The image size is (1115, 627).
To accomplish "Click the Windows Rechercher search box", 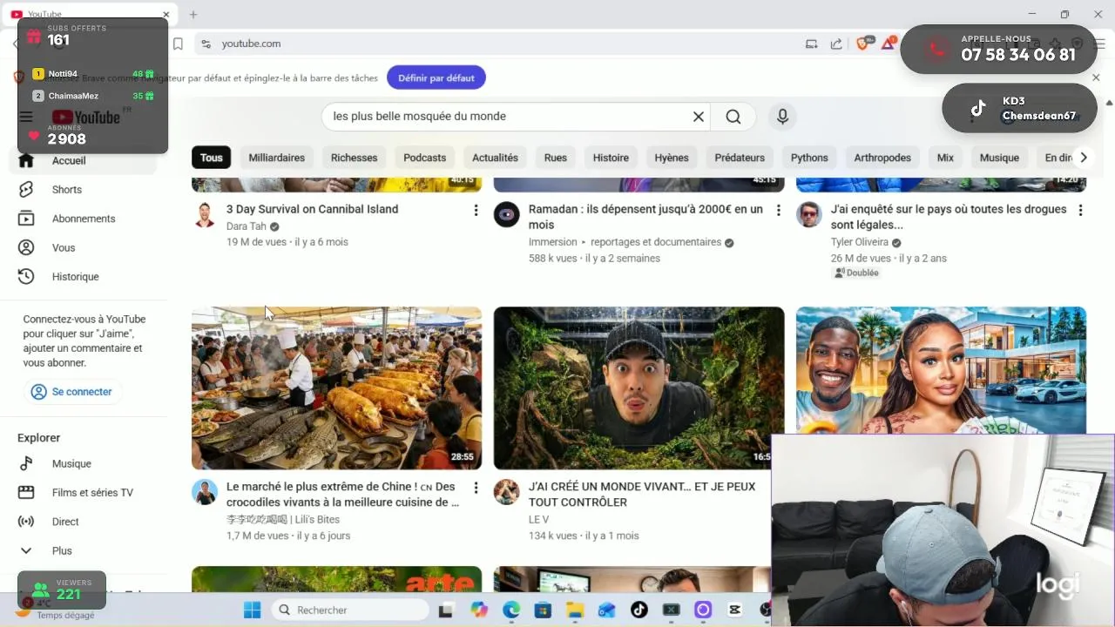I will [x=348, y=610].
